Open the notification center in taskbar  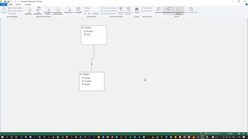pyautogui.click(x=244, y=137)
